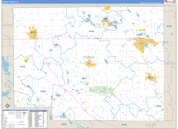Click the 46794 ZIP code label
The image size is (178, 129).
coord(91,31)
